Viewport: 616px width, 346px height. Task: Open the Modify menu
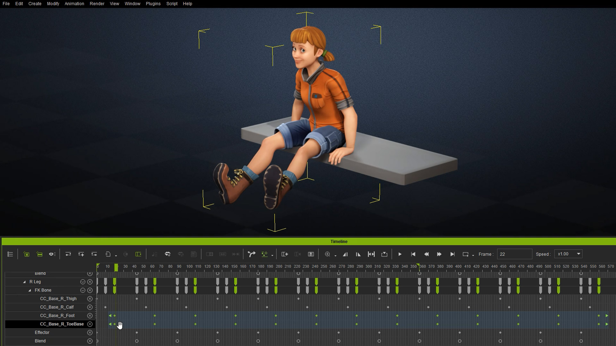point(53,4)
